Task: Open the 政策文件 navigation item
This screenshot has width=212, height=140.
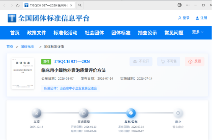Action: tap(36, 33)
